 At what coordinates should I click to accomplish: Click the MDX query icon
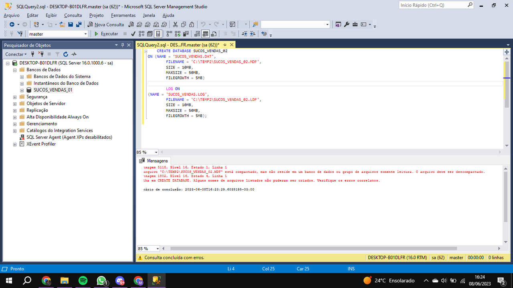coord(139,24)
